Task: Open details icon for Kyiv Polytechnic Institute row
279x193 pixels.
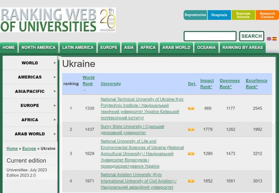Action: coord(191,108)
